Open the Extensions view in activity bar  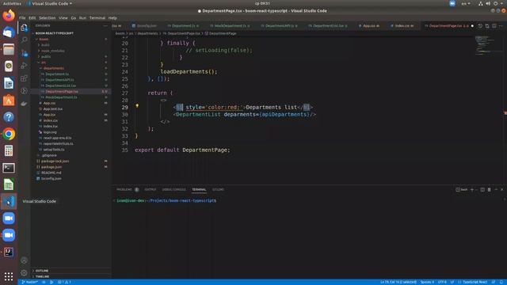point(24,78)
